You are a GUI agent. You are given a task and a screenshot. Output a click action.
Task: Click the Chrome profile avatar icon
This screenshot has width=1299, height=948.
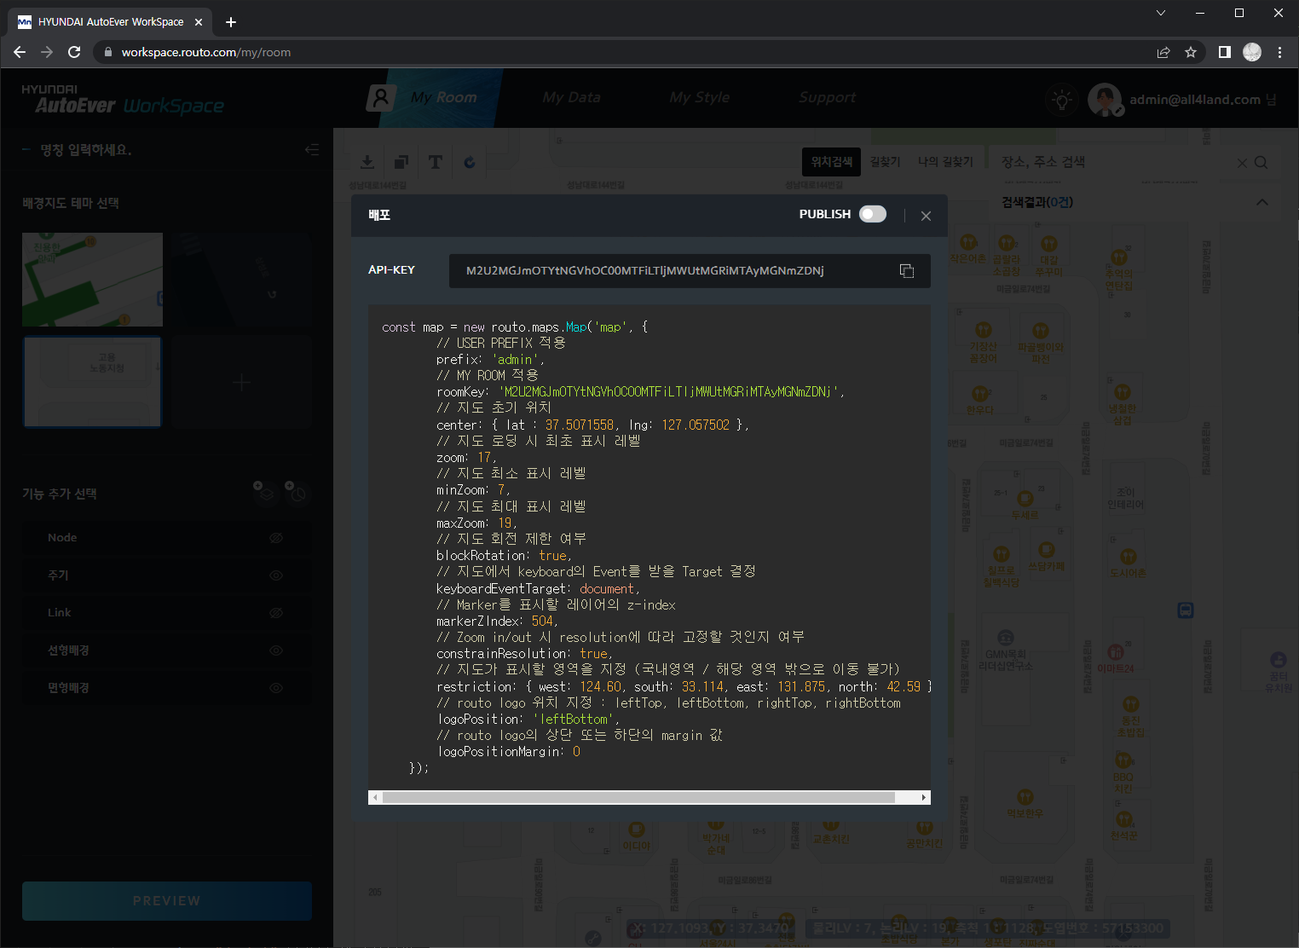click(1252, 52)
